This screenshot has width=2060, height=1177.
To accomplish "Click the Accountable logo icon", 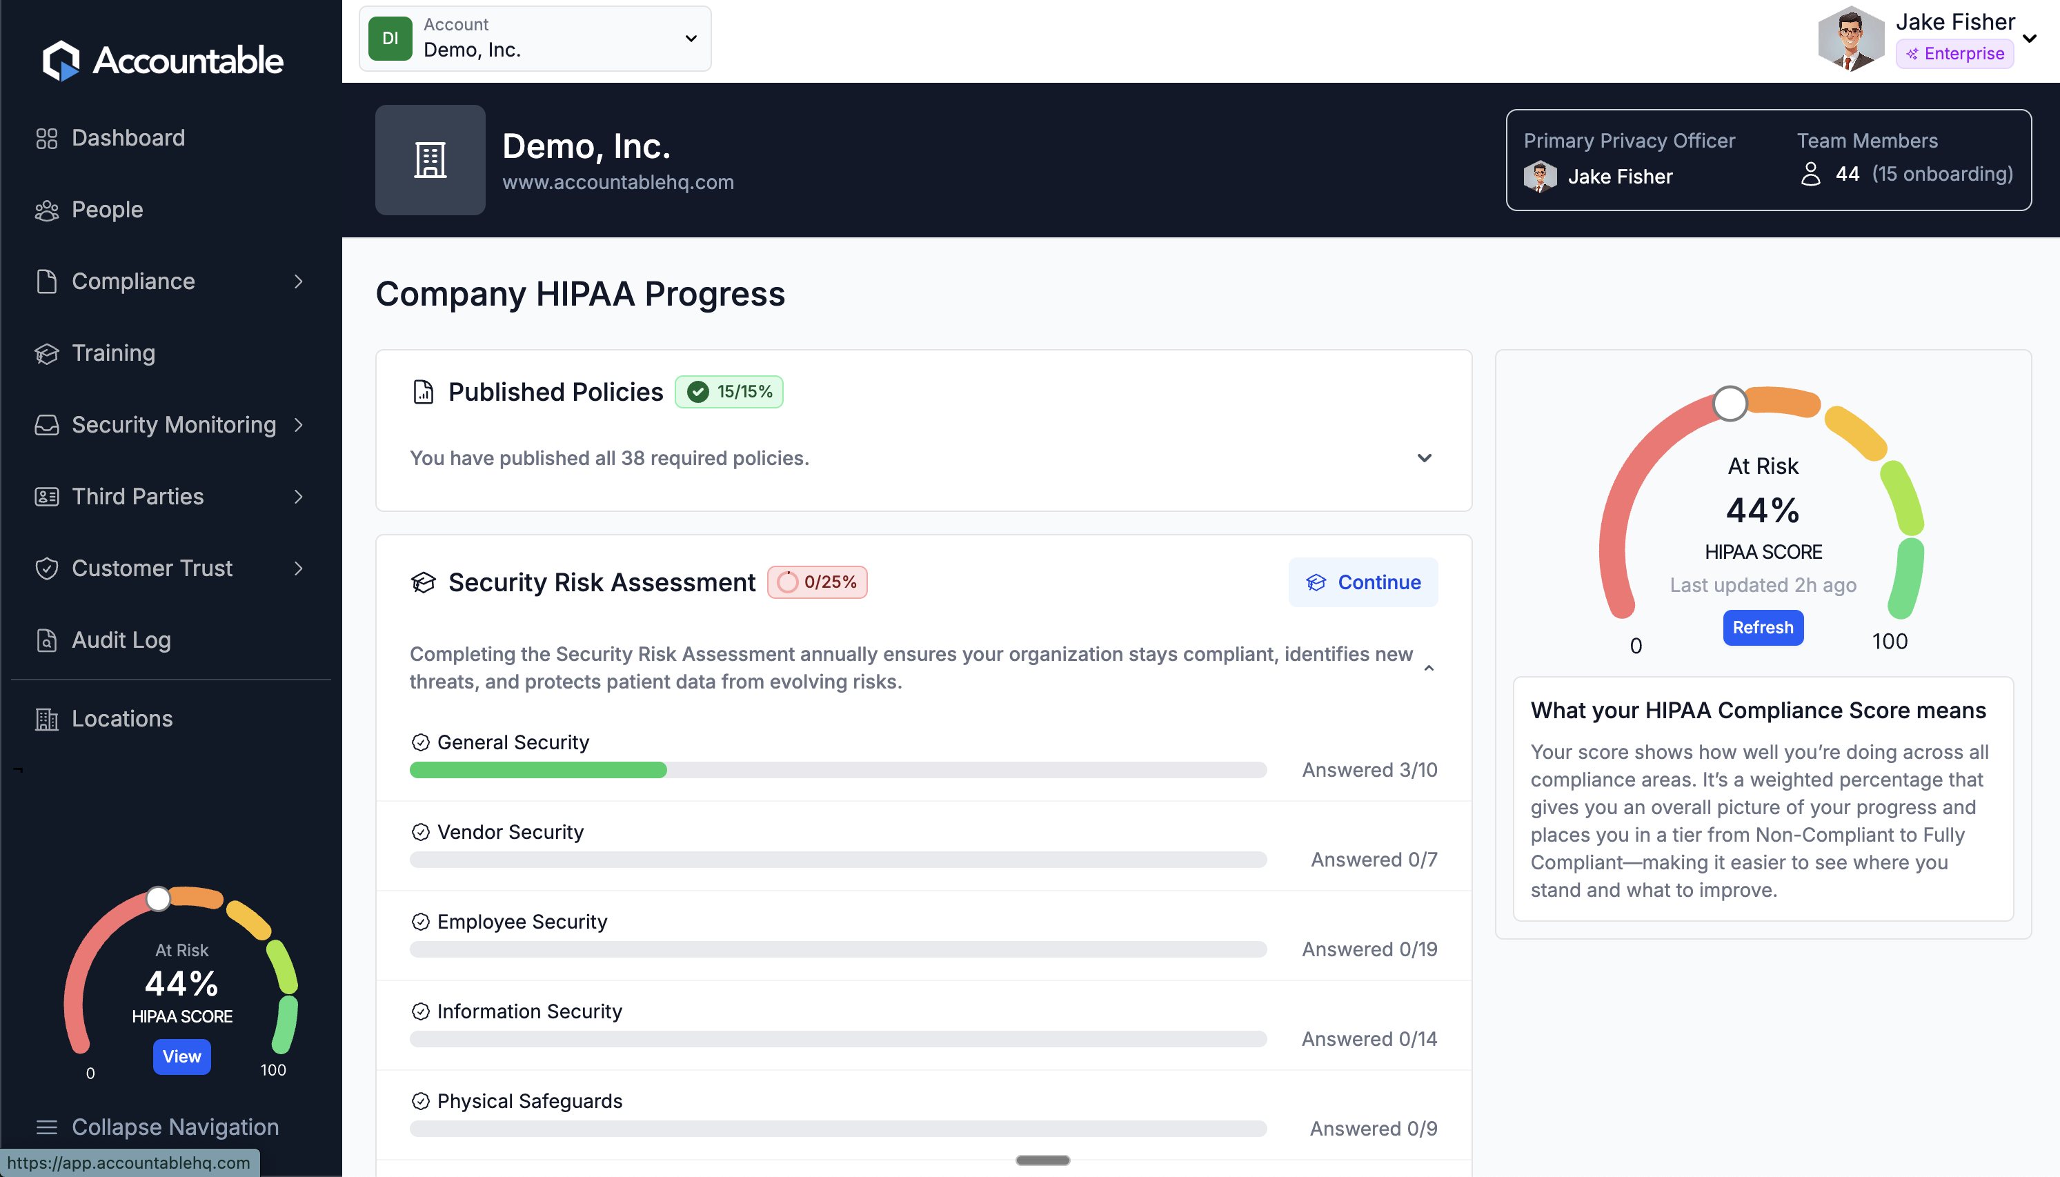I will coord(61,61).
